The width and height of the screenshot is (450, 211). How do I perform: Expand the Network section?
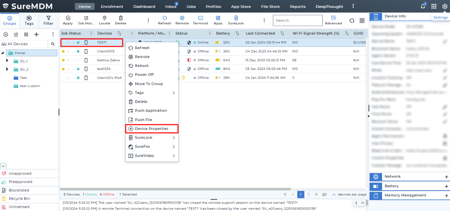pos(446,177)
